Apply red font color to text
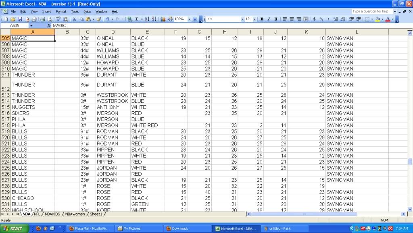 click(388, 19)
